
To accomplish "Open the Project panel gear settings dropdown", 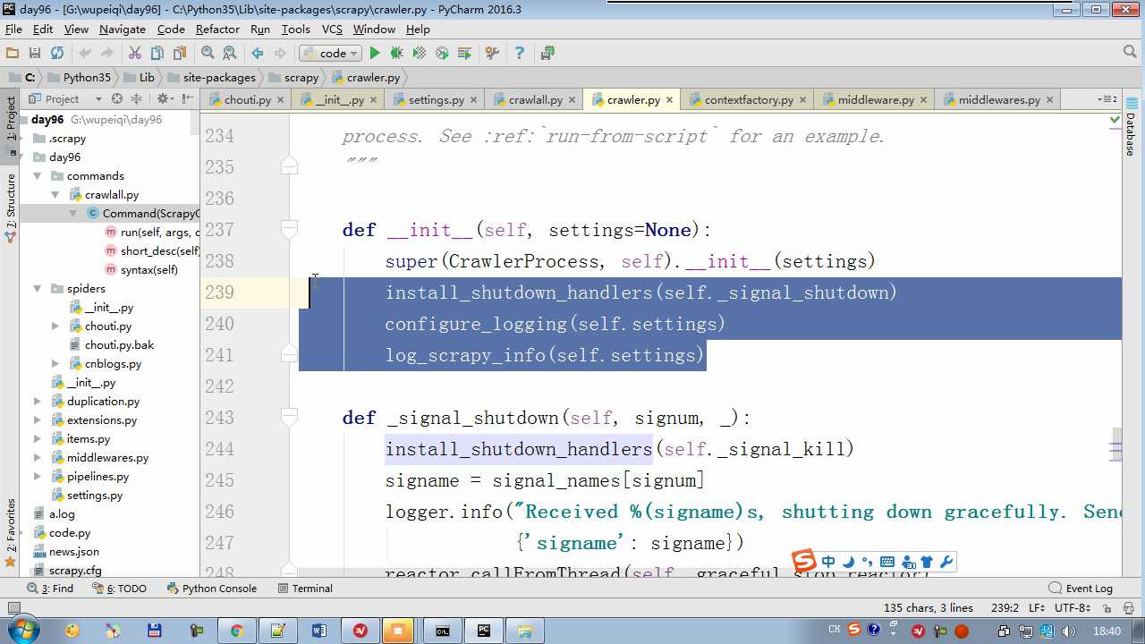I will pos(165,98).
